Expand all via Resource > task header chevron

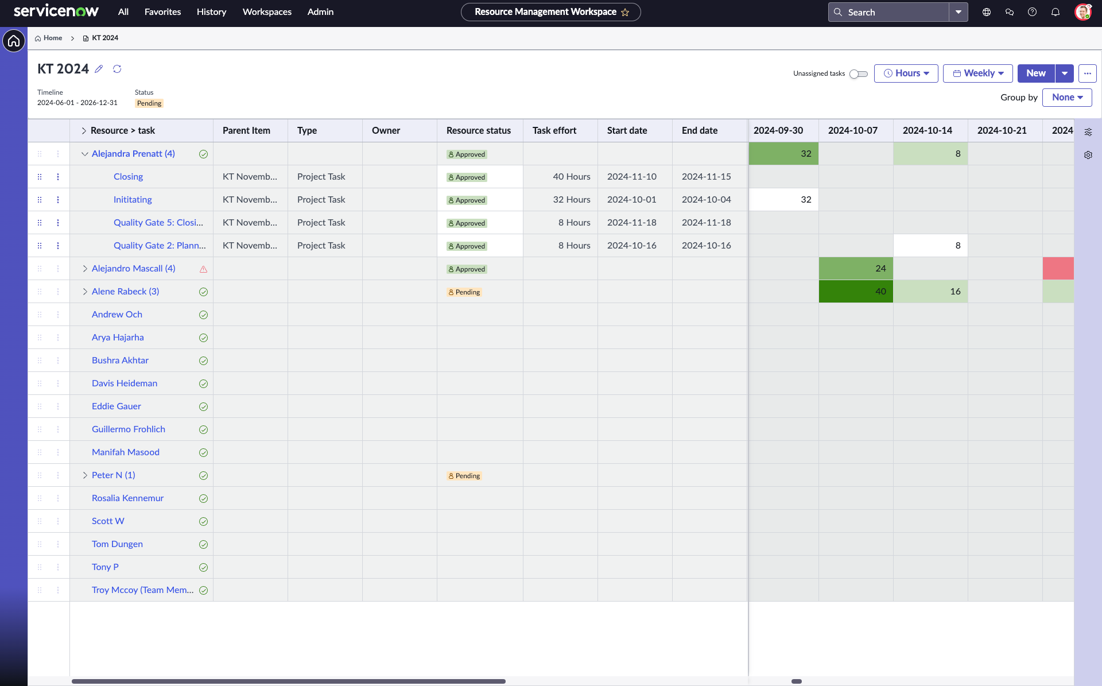[83, 131]
